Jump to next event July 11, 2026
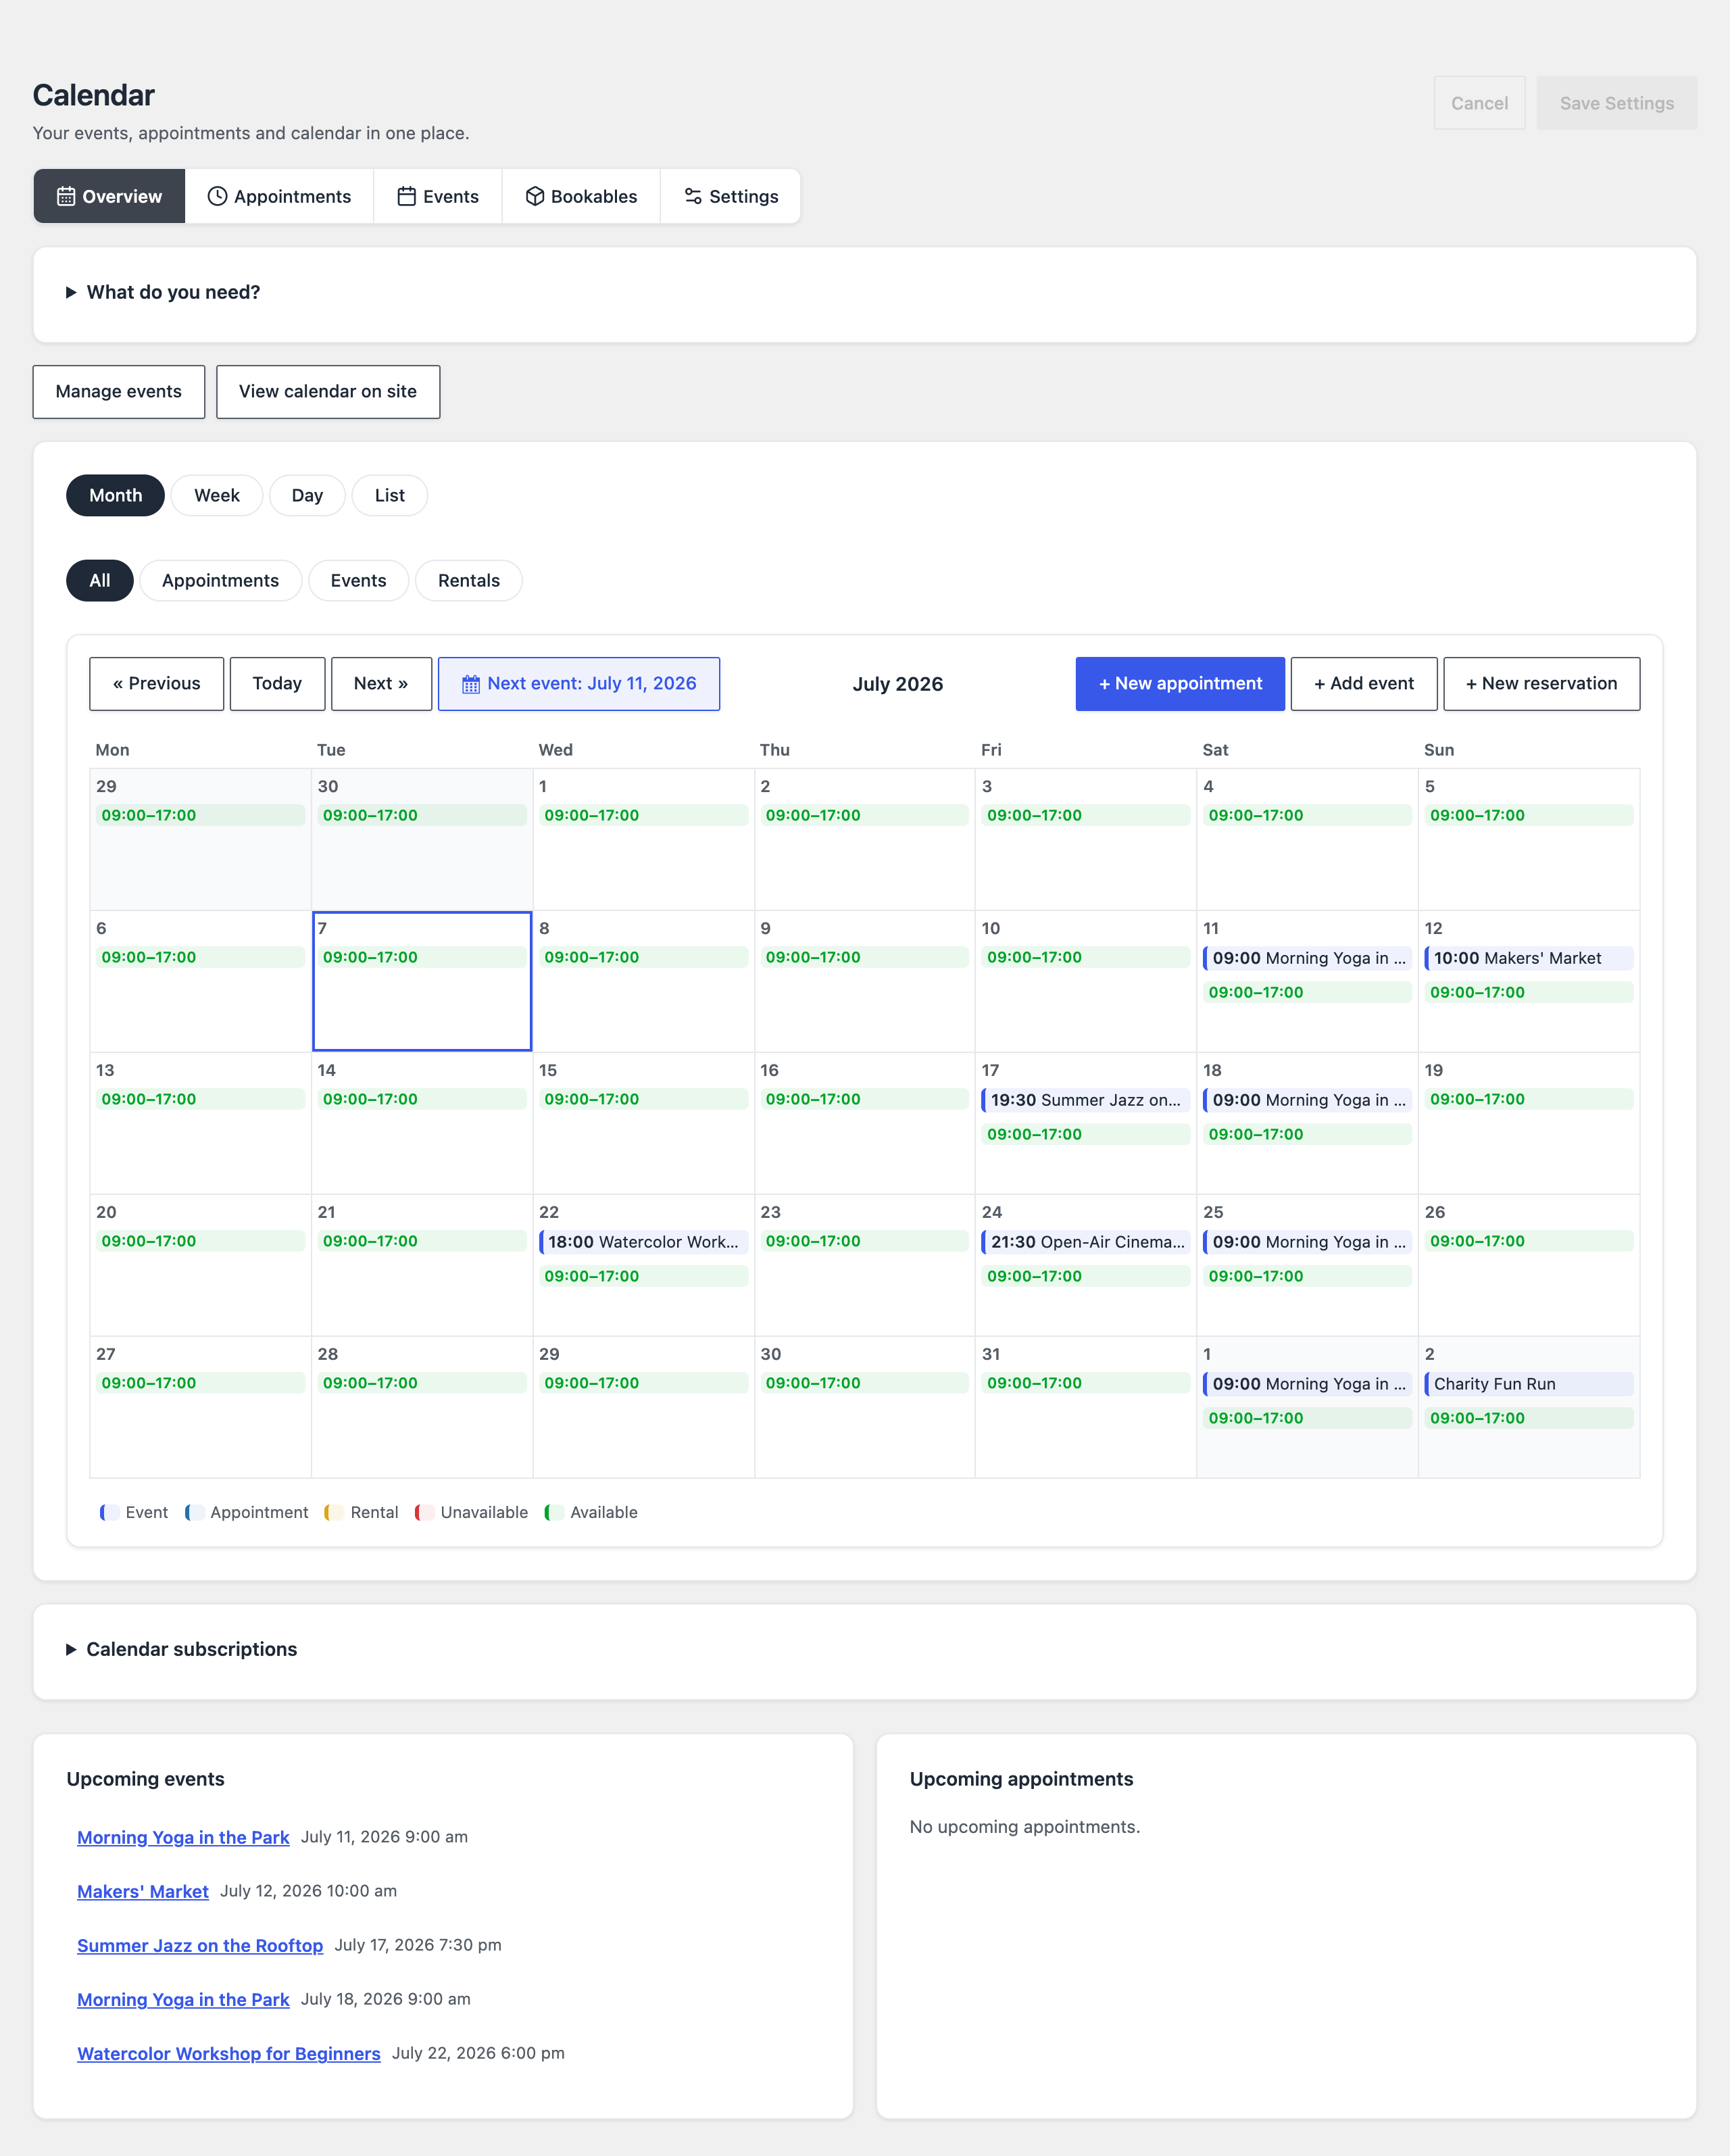Screen dimensions: 1730x2156 579,684
